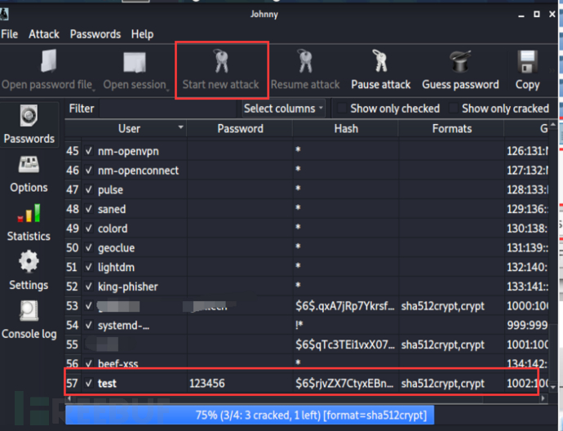
Task: Click the Copy floppy disk icon
Action: click(x=527, y=61)
